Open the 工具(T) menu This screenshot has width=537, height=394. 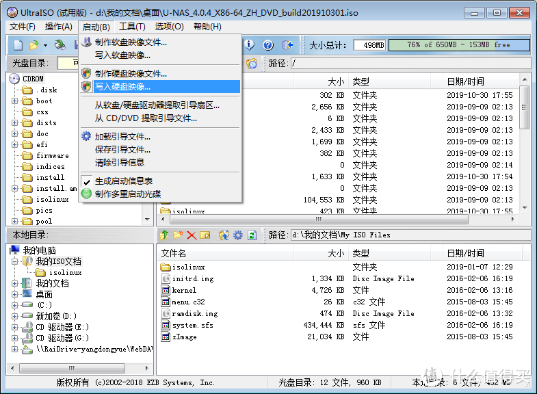(x=132, y=27)
